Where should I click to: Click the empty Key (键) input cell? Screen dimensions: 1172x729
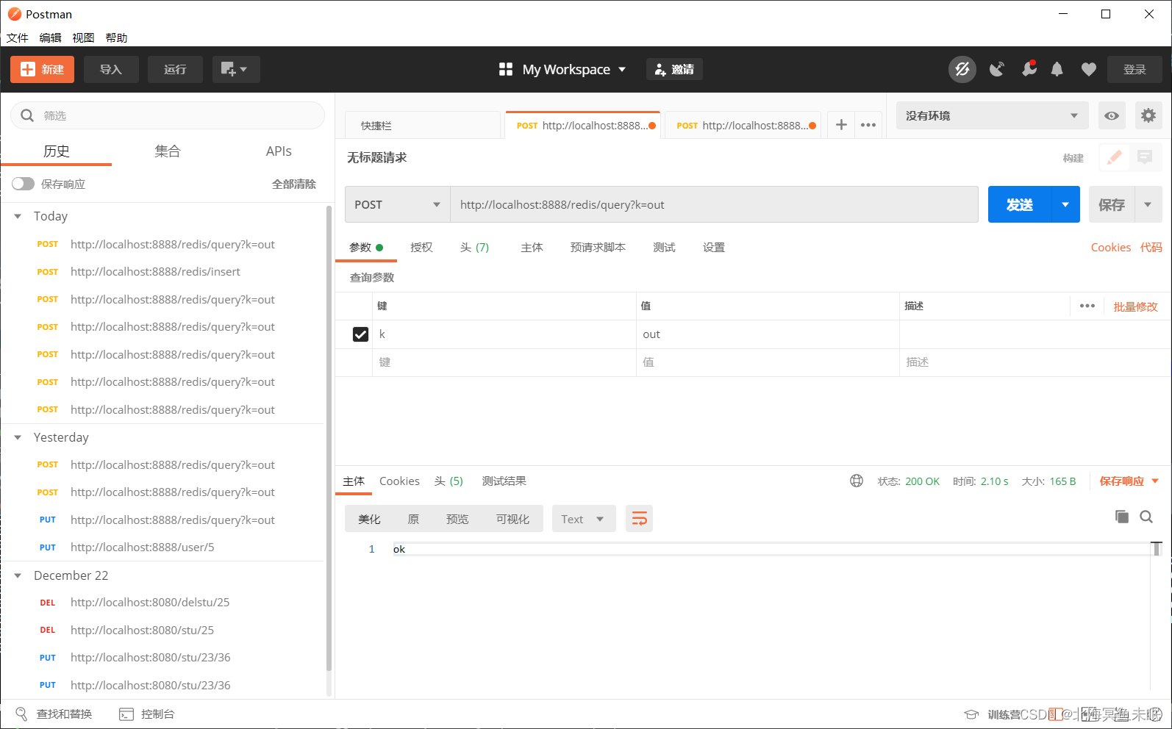504,362
